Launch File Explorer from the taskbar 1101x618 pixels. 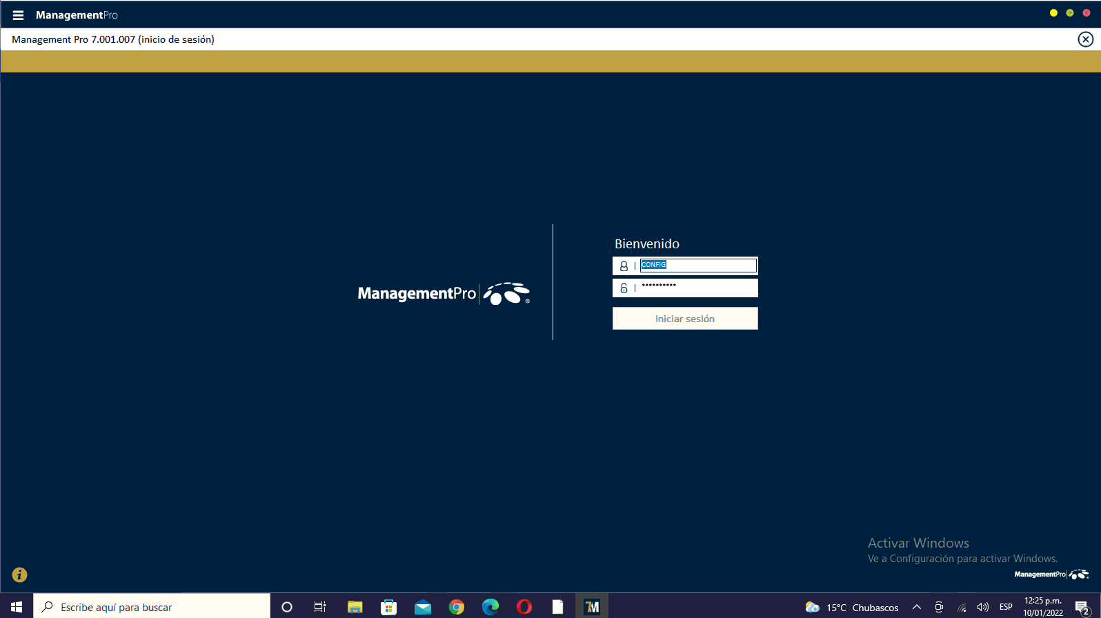pyautogui.click(x=355, y=607)
